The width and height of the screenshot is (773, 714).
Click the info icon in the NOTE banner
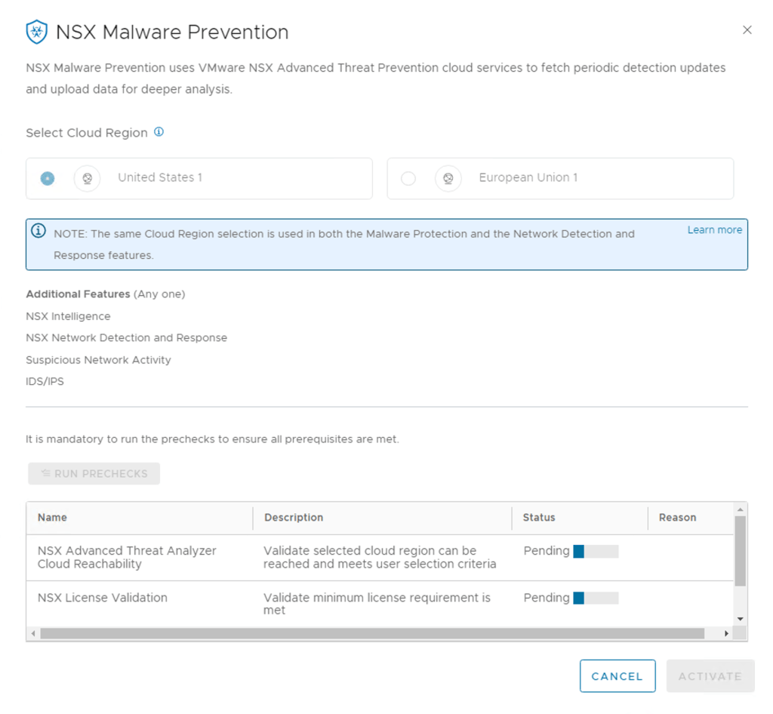point(38,231)
